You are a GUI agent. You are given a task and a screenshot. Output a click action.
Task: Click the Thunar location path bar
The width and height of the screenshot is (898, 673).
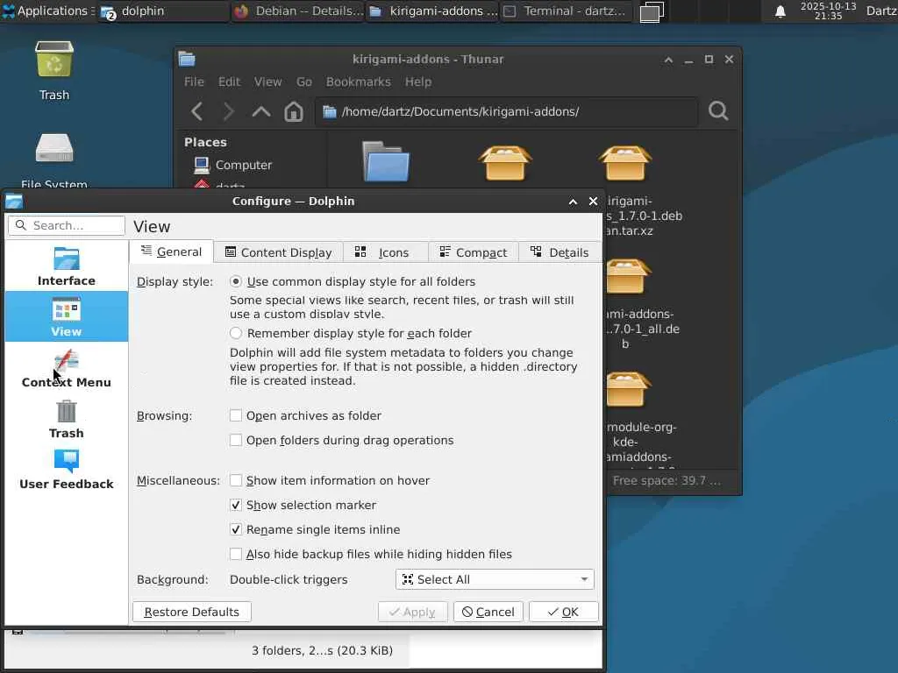(x=507, y=111)
